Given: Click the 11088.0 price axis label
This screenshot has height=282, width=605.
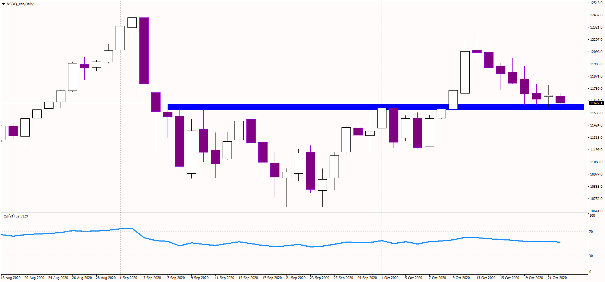Looking at the screenshot, I should (596, 162).
